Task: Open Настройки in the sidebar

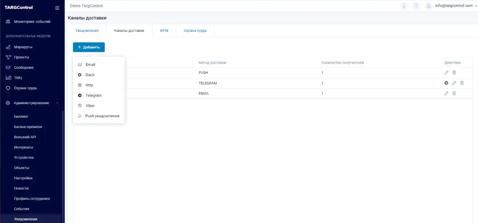Action: pos(23,178)
